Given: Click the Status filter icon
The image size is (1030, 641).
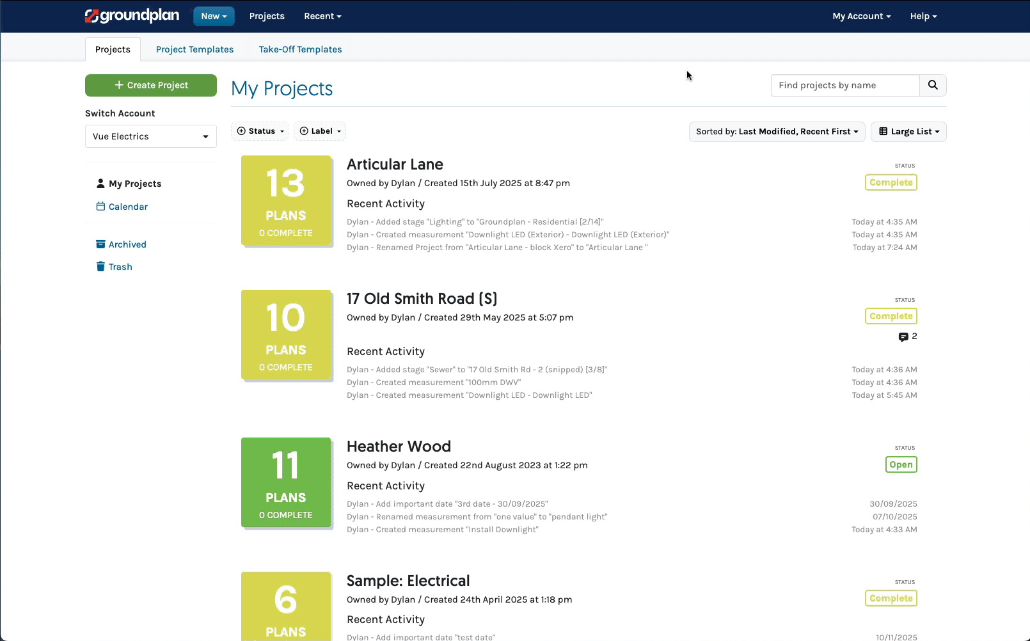Looking at the screenshot, I should tap(242, 131).
